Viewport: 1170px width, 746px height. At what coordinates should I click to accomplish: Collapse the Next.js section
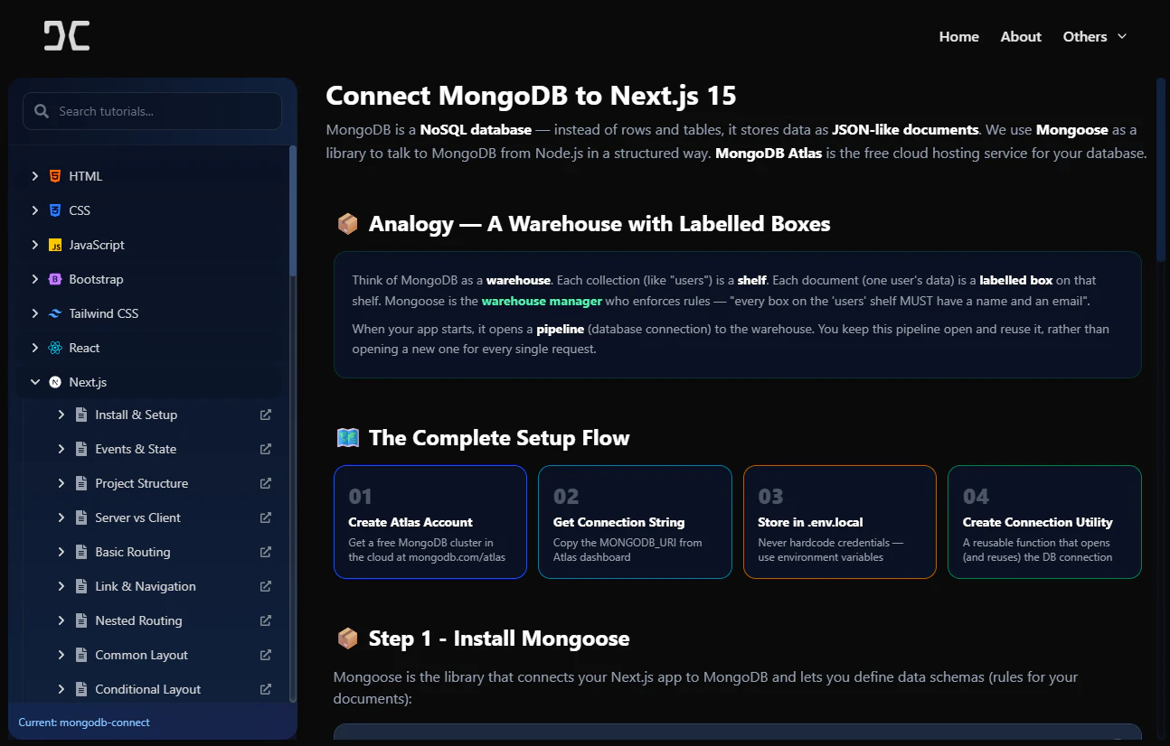[34, 381]
